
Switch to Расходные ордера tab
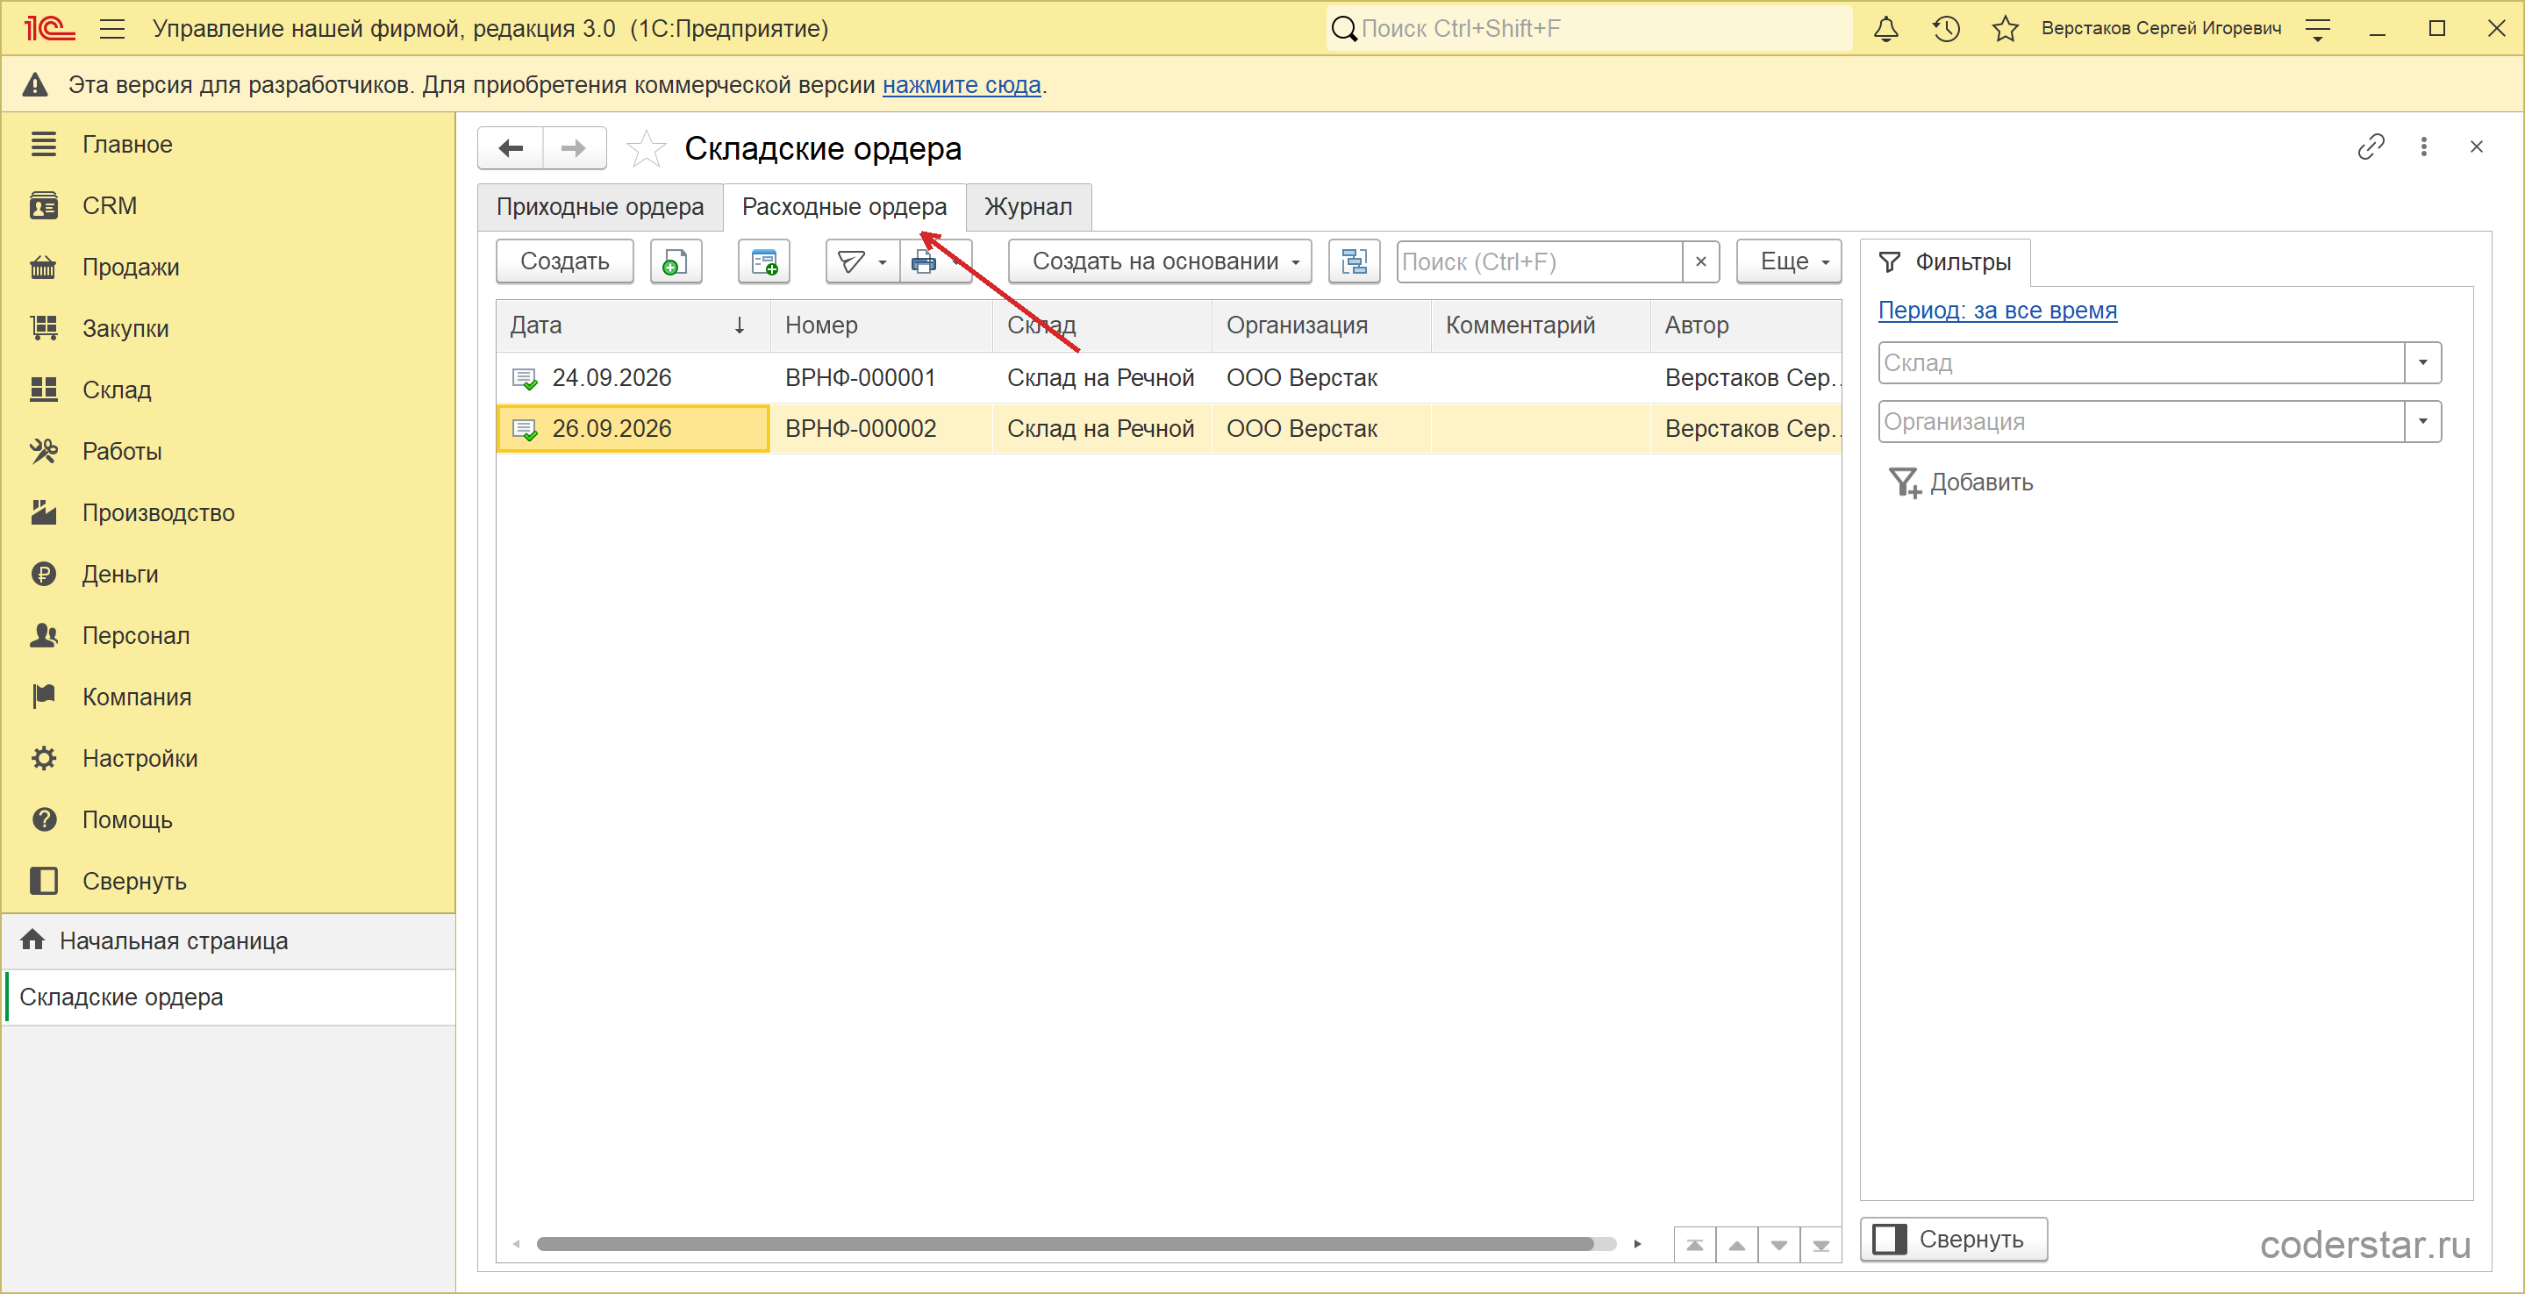(844, 207)
